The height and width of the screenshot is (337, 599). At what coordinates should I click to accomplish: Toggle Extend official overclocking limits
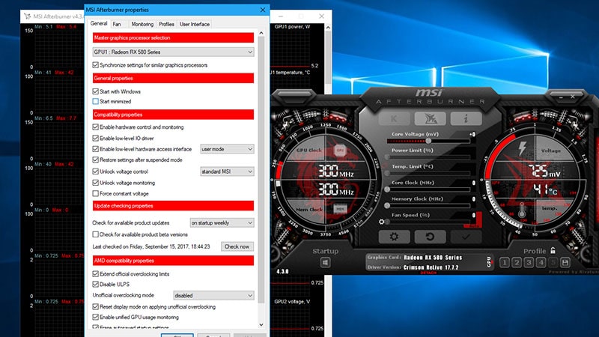[x=96, y=273]
